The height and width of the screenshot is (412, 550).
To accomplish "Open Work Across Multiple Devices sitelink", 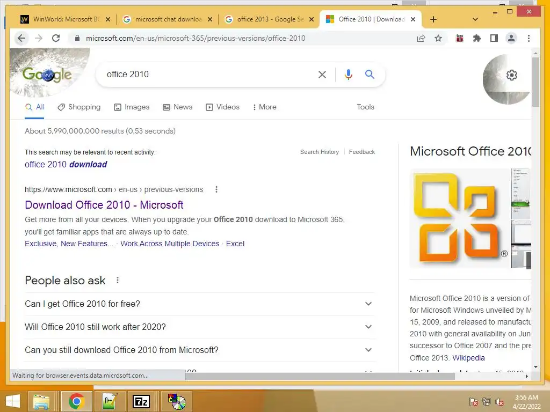I will (x=170, y=244).
